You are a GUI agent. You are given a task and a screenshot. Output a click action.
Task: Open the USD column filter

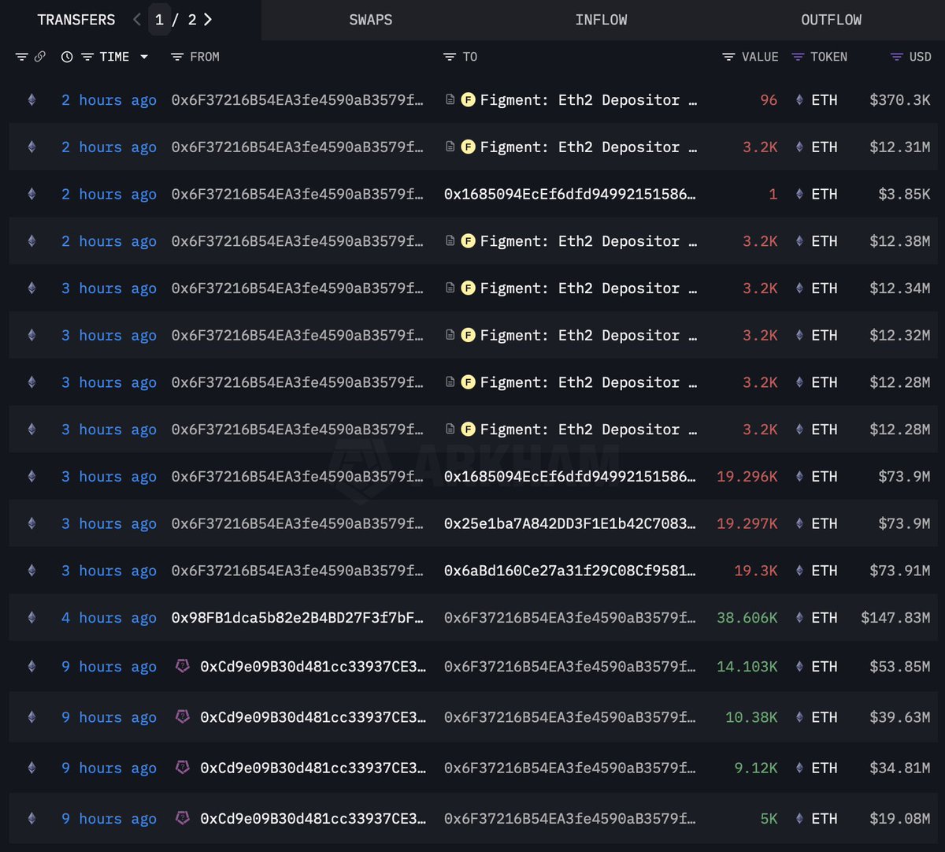pyautogui.click(x=896, y=57)
